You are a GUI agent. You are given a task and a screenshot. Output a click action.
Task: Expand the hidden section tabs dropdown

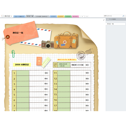coord(81,17)
